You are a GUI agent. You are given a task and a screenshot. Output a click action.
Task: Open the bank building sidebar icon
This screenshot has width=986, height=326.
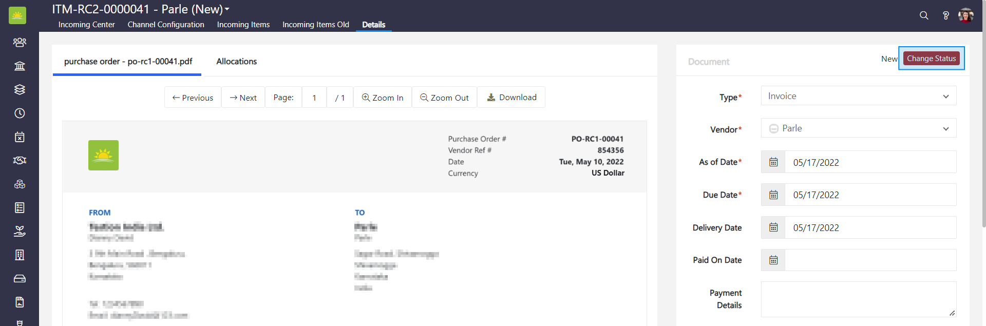pyautogui.click(x=20, y=66)
